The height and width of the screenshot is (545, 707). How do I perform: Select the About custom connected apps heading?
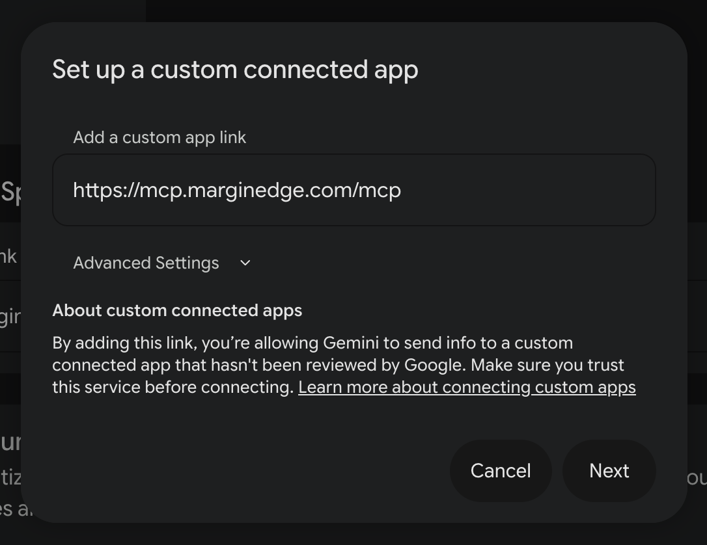tap(177, 310)
